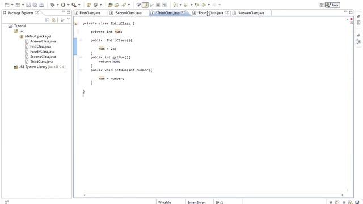The width and height of the screenshot is (363, 204).
Task: Click the New Java Package icon
Action: [88, 5]
